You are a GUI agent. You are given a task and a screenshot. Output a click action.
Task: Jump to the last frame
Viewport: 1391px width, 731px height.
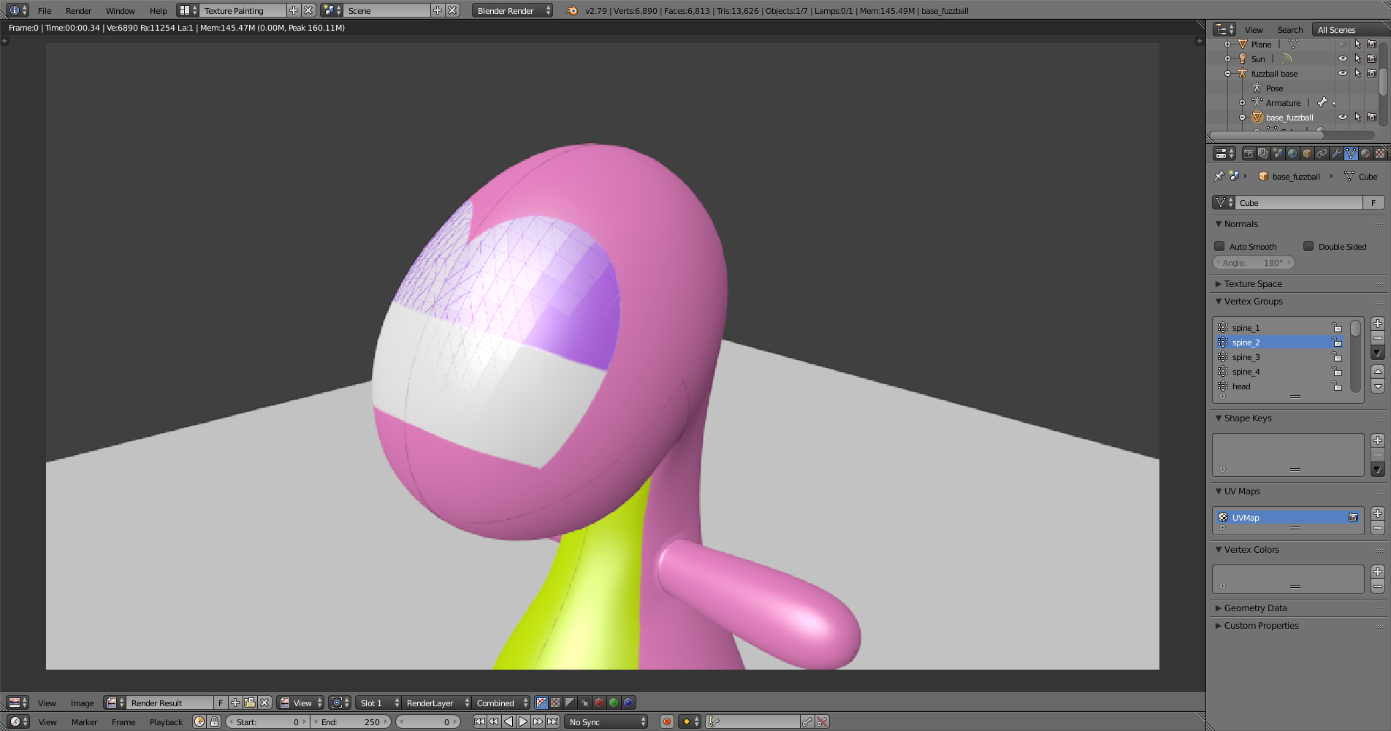(552, 722)
